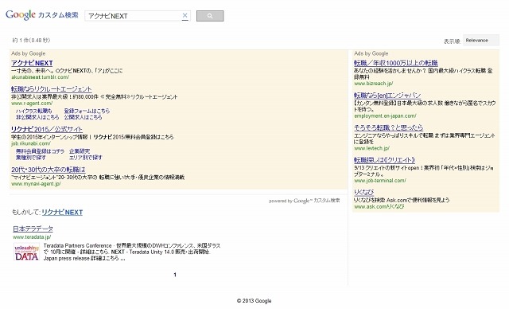Open 登録フォームはこちら sitelink
This screenshot has width=509, height=309.
(87, 111)
